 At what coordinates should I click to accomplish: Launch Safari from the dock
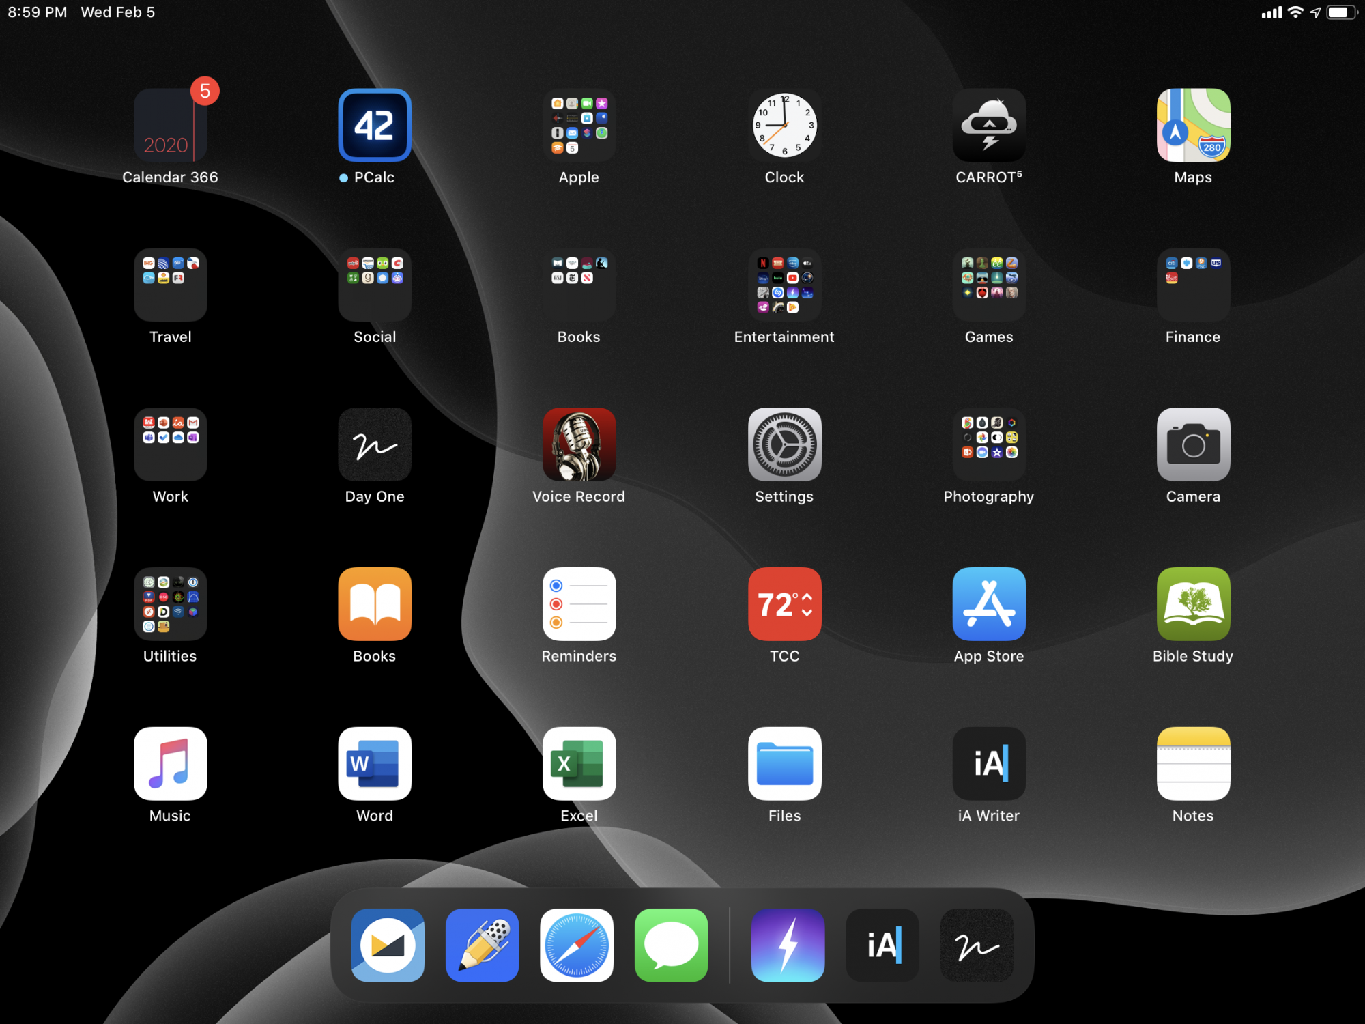[577, 945]
